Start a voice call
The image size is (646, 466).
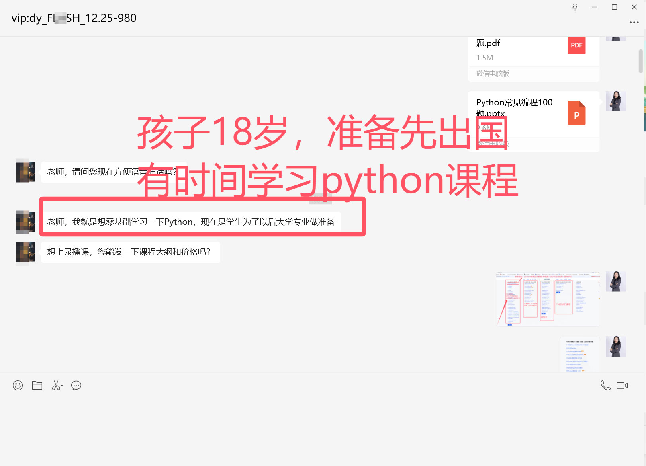(x=605, y=385)
